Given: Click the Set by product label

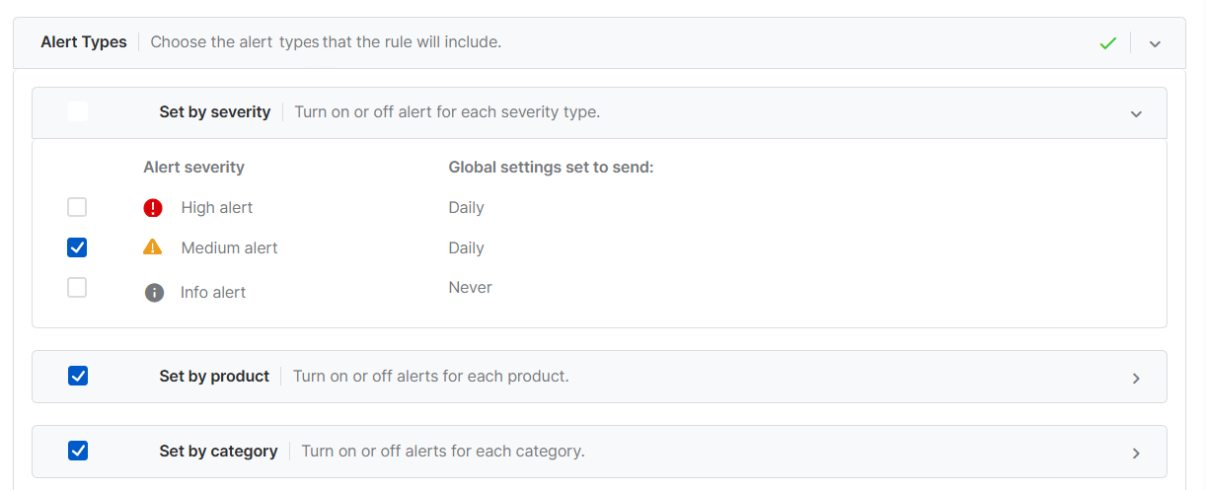Looking at the screenshot, I should point(214,377).
